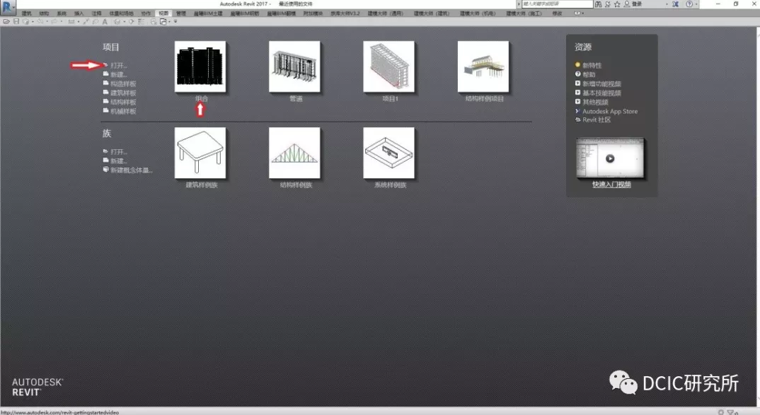Click the Undo icon in quick access toolbar
The height and width of the screenshot is (415, 760).
click(40, 22)
